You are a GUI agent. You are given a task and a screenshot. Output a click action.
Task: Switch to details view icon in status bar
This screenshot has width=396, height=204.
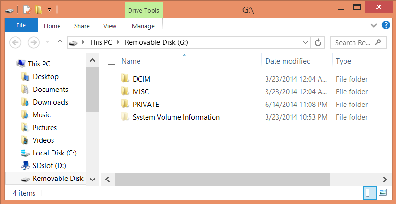(x=370, y=193)
